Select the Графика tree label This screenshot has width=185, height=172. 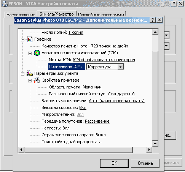43,39
